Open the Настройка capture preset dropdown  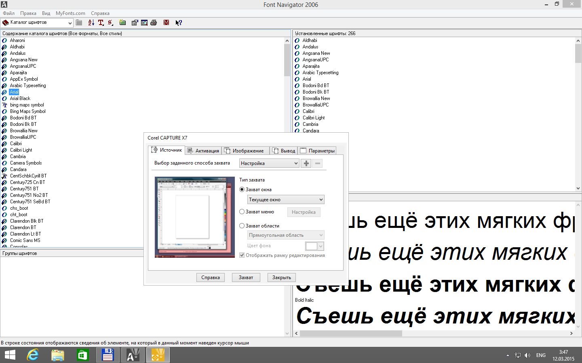[269, 163]
